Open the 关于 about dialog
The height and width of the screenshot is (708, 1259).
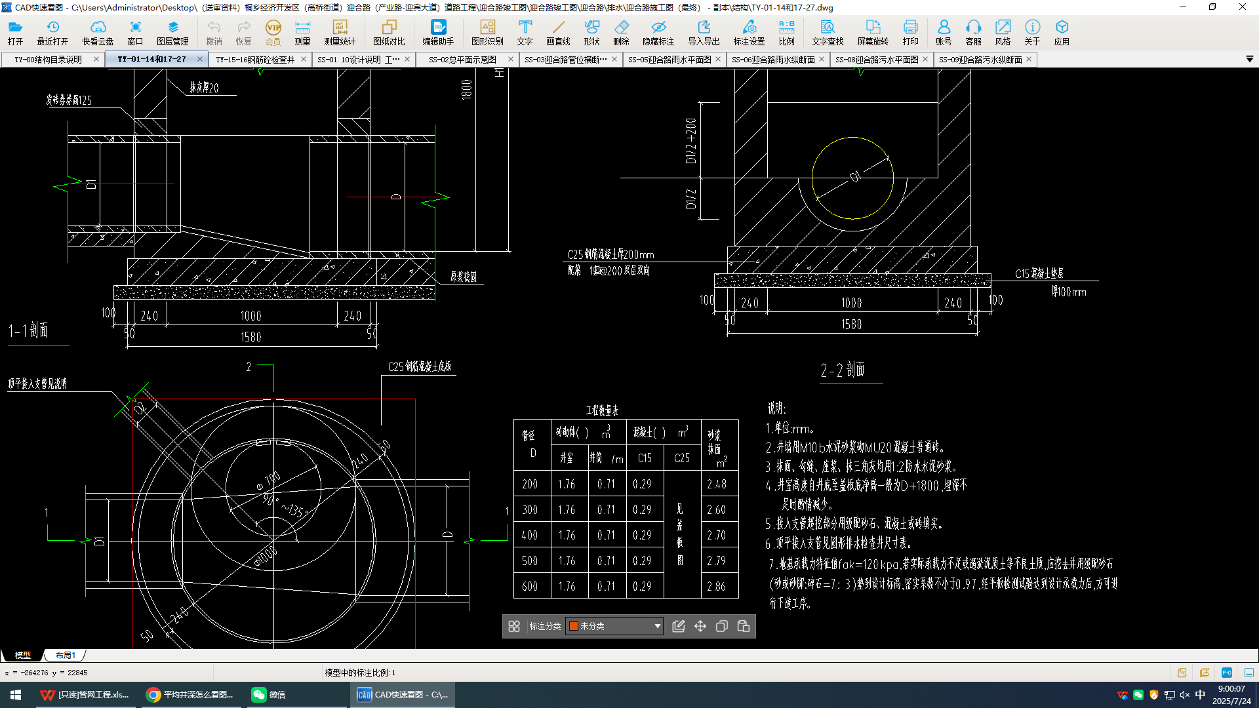tap(1032, 33)
